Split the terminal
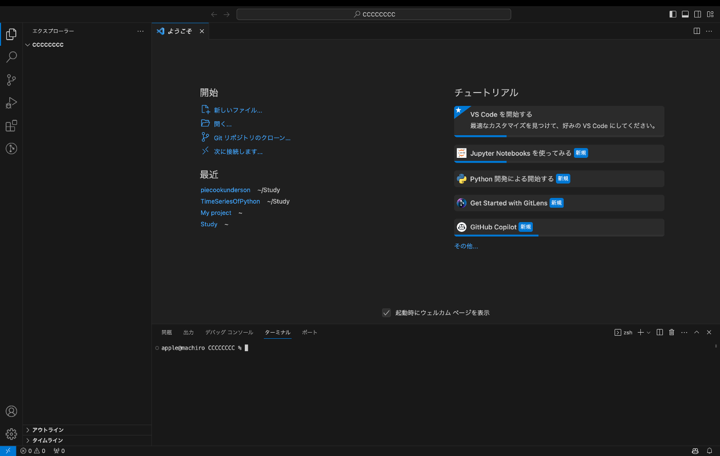Image resolution: width=720 pixels, height=456 pixels. (x=660, y=333)
